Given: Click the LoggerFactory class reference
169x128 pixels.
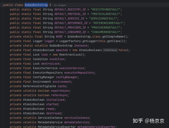Looking at the screenshot, I should tap(70, 41).
